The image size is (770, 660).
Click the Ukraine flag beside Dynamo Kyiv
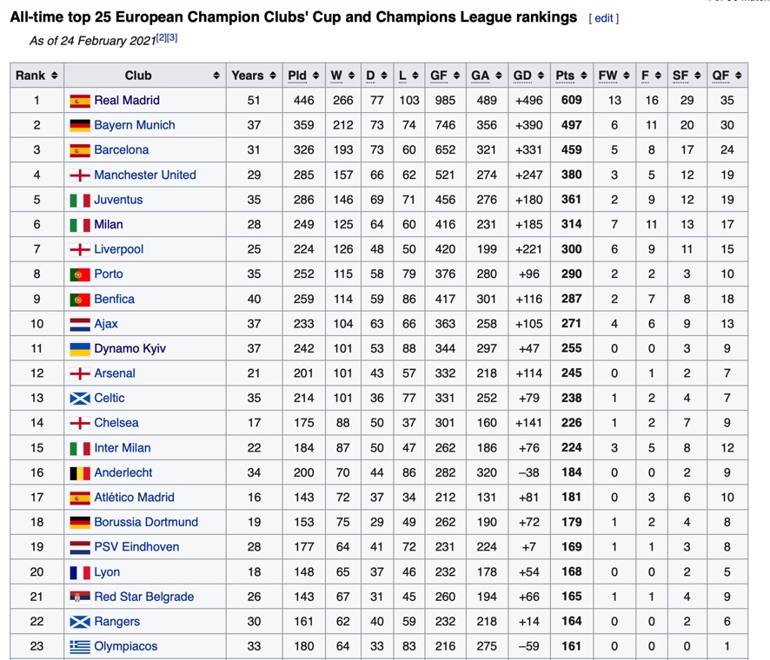click(x=80, y=349)
